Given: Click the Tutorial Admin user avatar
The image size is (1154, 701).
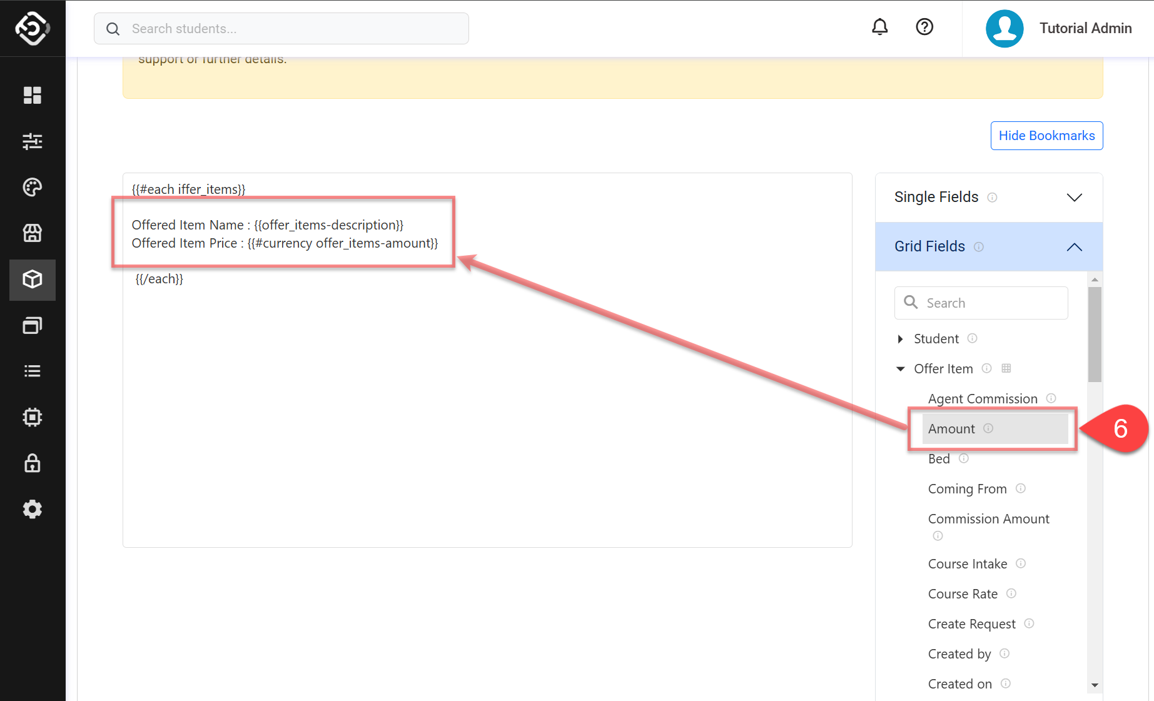Looking at the screenshot, I should (1004, 29).
